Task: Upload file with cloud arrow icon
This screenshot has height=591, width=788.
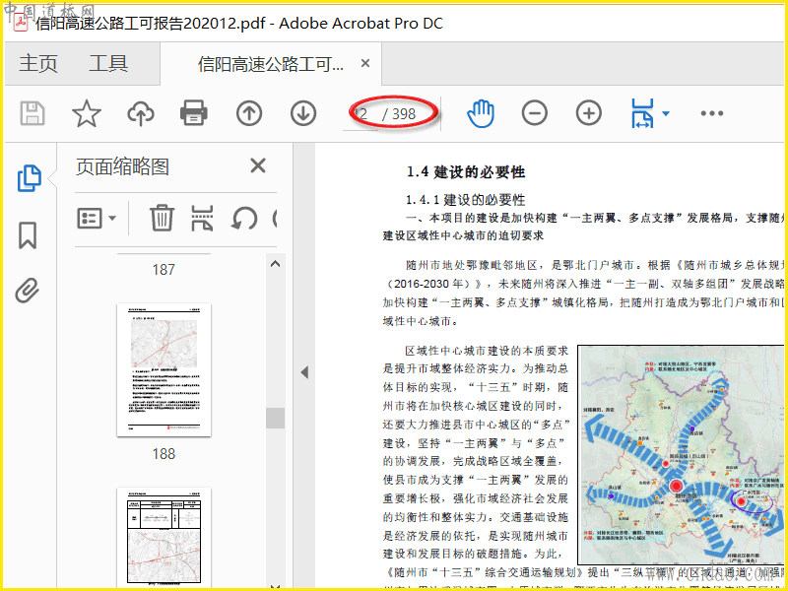Action: [140, 113]
